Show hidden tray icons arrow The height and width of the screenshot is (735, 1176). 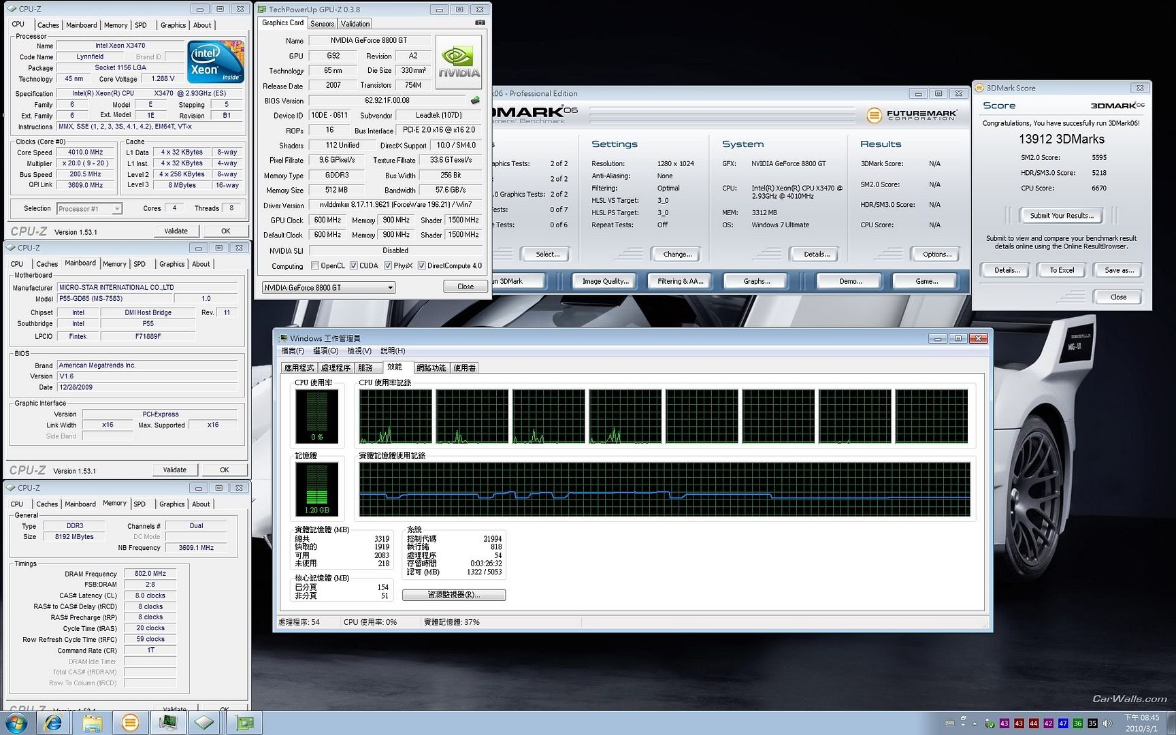975,723
